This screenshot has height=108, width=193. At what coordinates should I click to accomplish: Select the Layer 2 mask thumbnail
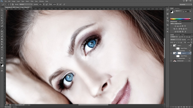(180, 53)
